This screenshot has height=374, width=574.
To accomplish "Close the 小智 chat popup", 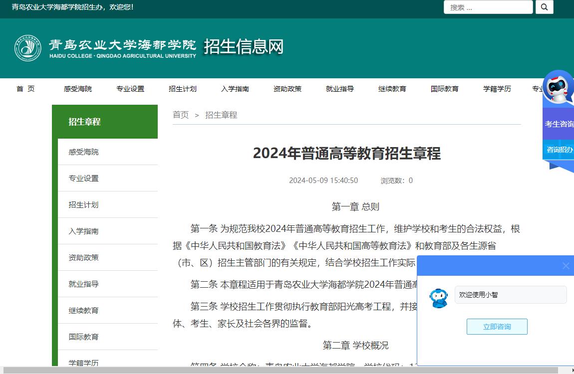I will [566, 266].
